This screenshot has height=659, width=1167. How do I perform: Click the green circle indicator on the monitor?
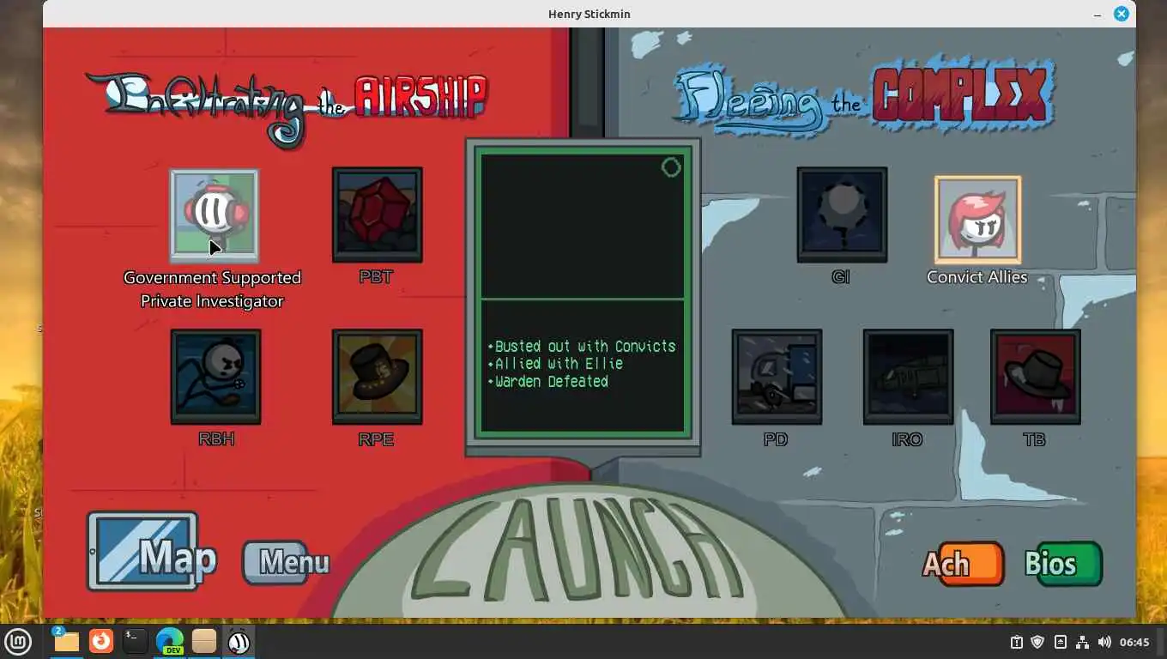pyautogui.click(x=671, y=167)
